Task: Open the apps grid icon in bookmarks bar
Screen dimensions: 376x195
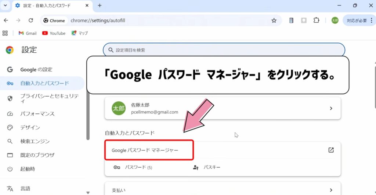Action: (5, 33)
